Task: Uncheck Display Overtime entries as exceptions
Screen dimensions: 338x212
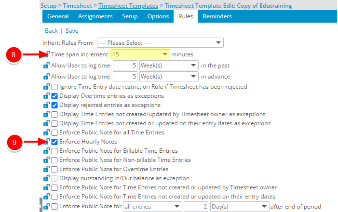Action: (54, 96)
